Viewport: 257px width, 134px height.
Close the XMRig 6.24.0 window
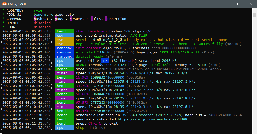click(251, 4)
